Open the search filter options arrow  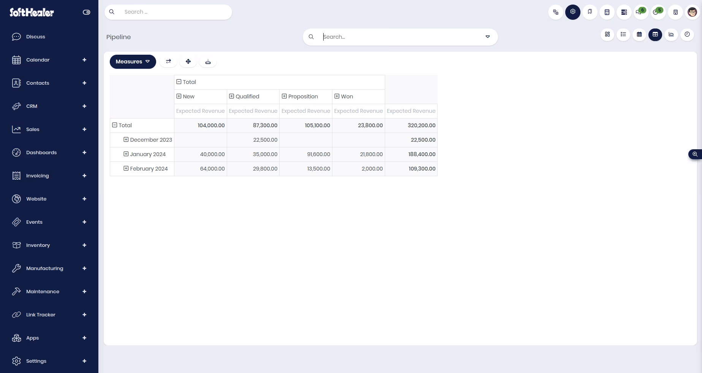tap(488, 37)
